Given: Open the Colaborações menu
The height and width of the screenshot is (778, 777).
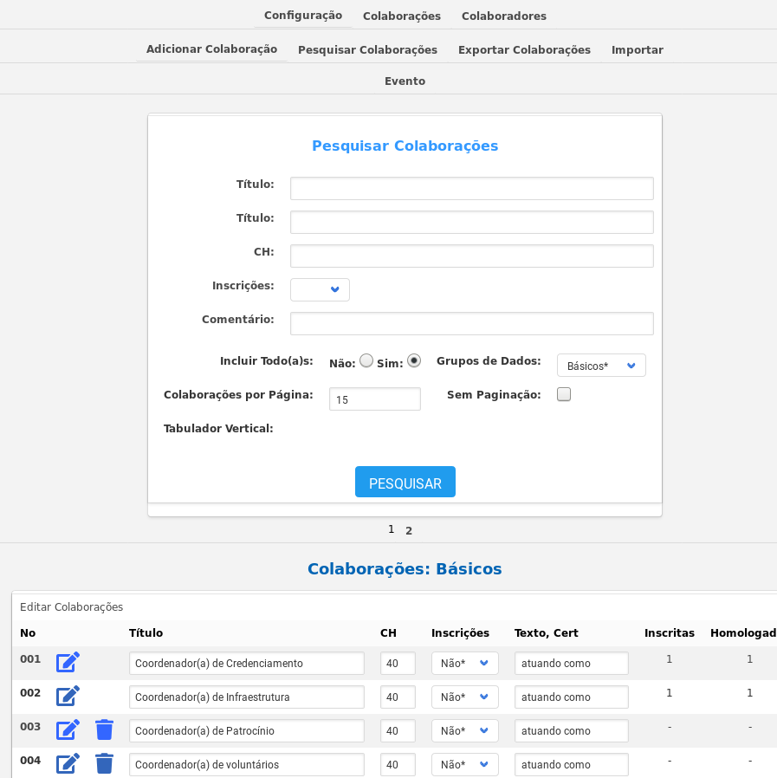Looking at the screenshot, I should pyautogui.click(x=402, y=16).
